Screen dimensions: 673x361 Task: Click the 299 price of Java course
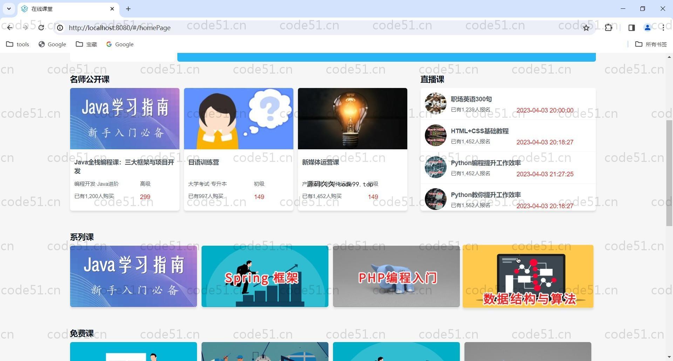tap(145, 197)
